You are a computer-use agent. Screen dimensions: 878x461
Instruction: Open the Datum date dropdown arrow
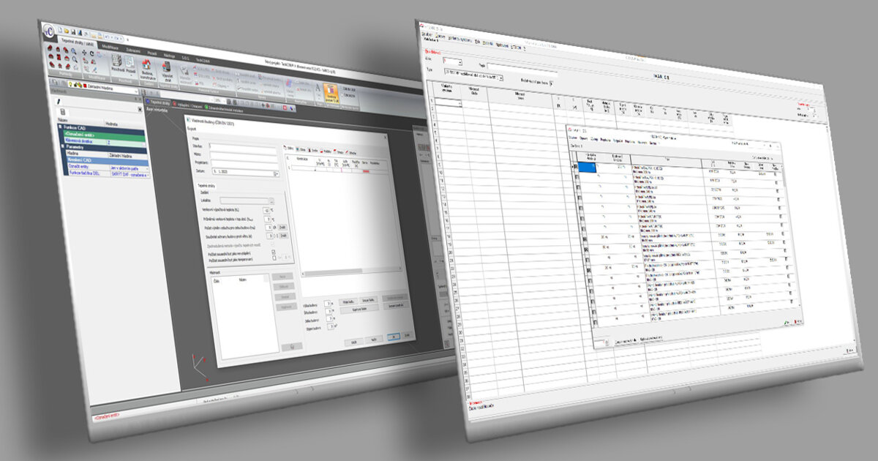277,173
